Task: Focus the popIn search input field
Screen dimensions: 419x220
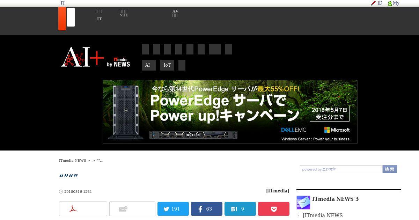Action: pos(341,169)
